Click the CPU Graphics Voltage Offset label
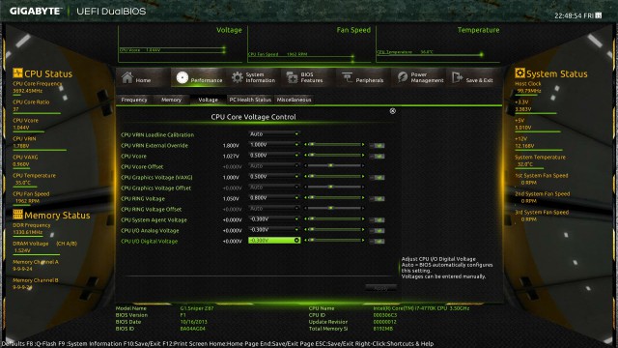The width and height of the screenshot is (618, 348). (156, 188)
